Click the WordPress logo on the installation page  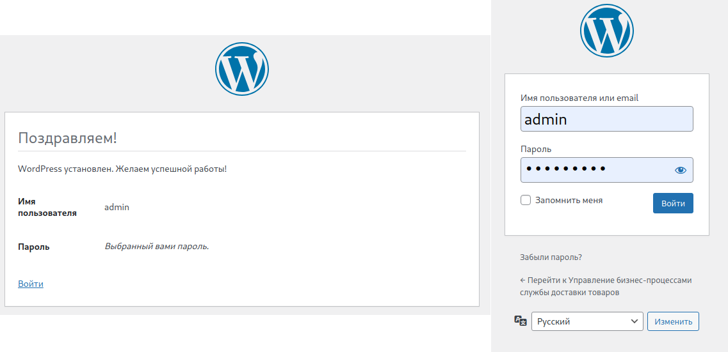click(x=242, y=69)
